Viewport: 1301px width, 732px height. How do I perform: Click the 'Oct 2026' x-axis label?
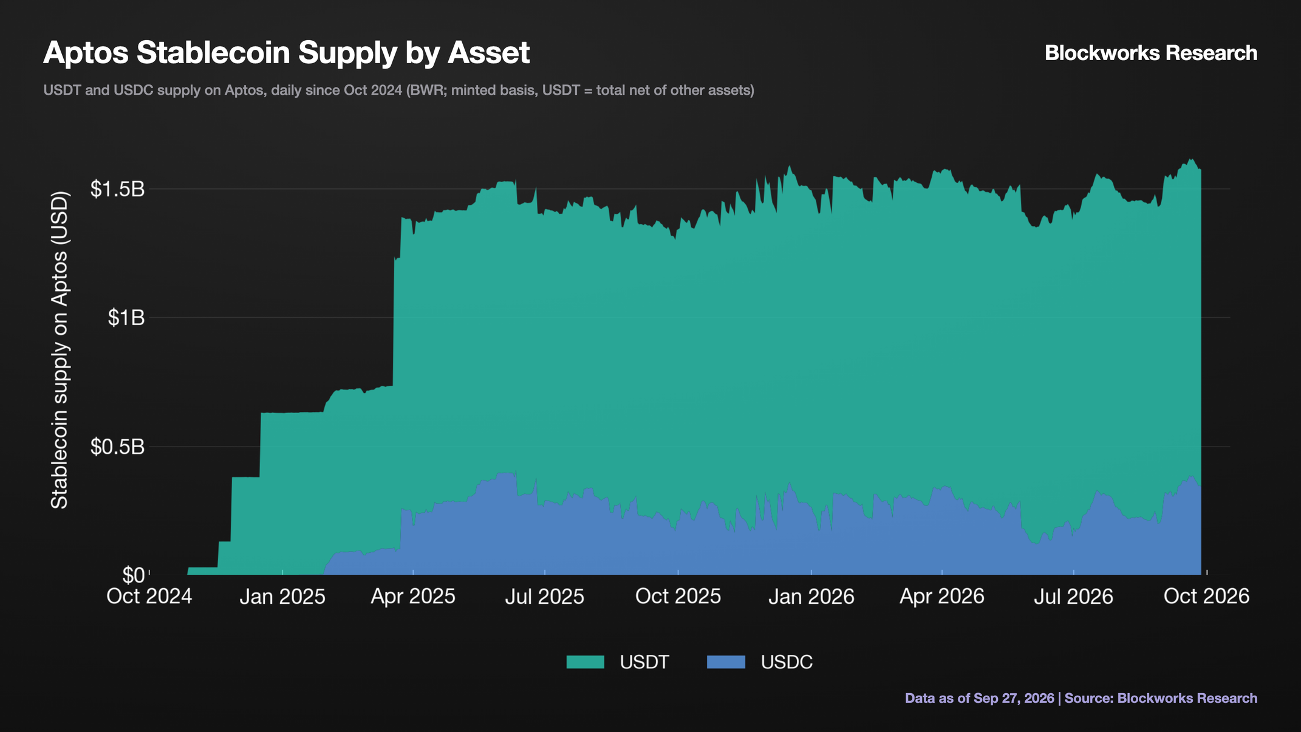tap(1207, 597)
